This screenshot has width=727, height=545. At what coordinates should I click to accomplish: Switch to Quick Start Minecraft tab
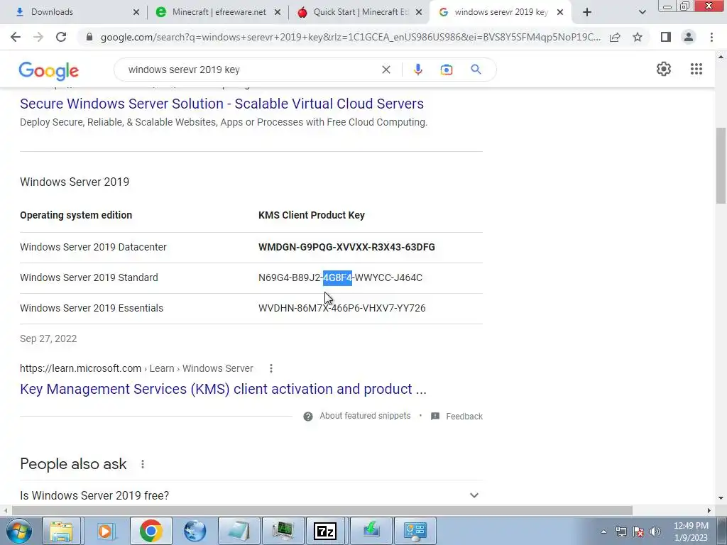(x=359, y=12)
